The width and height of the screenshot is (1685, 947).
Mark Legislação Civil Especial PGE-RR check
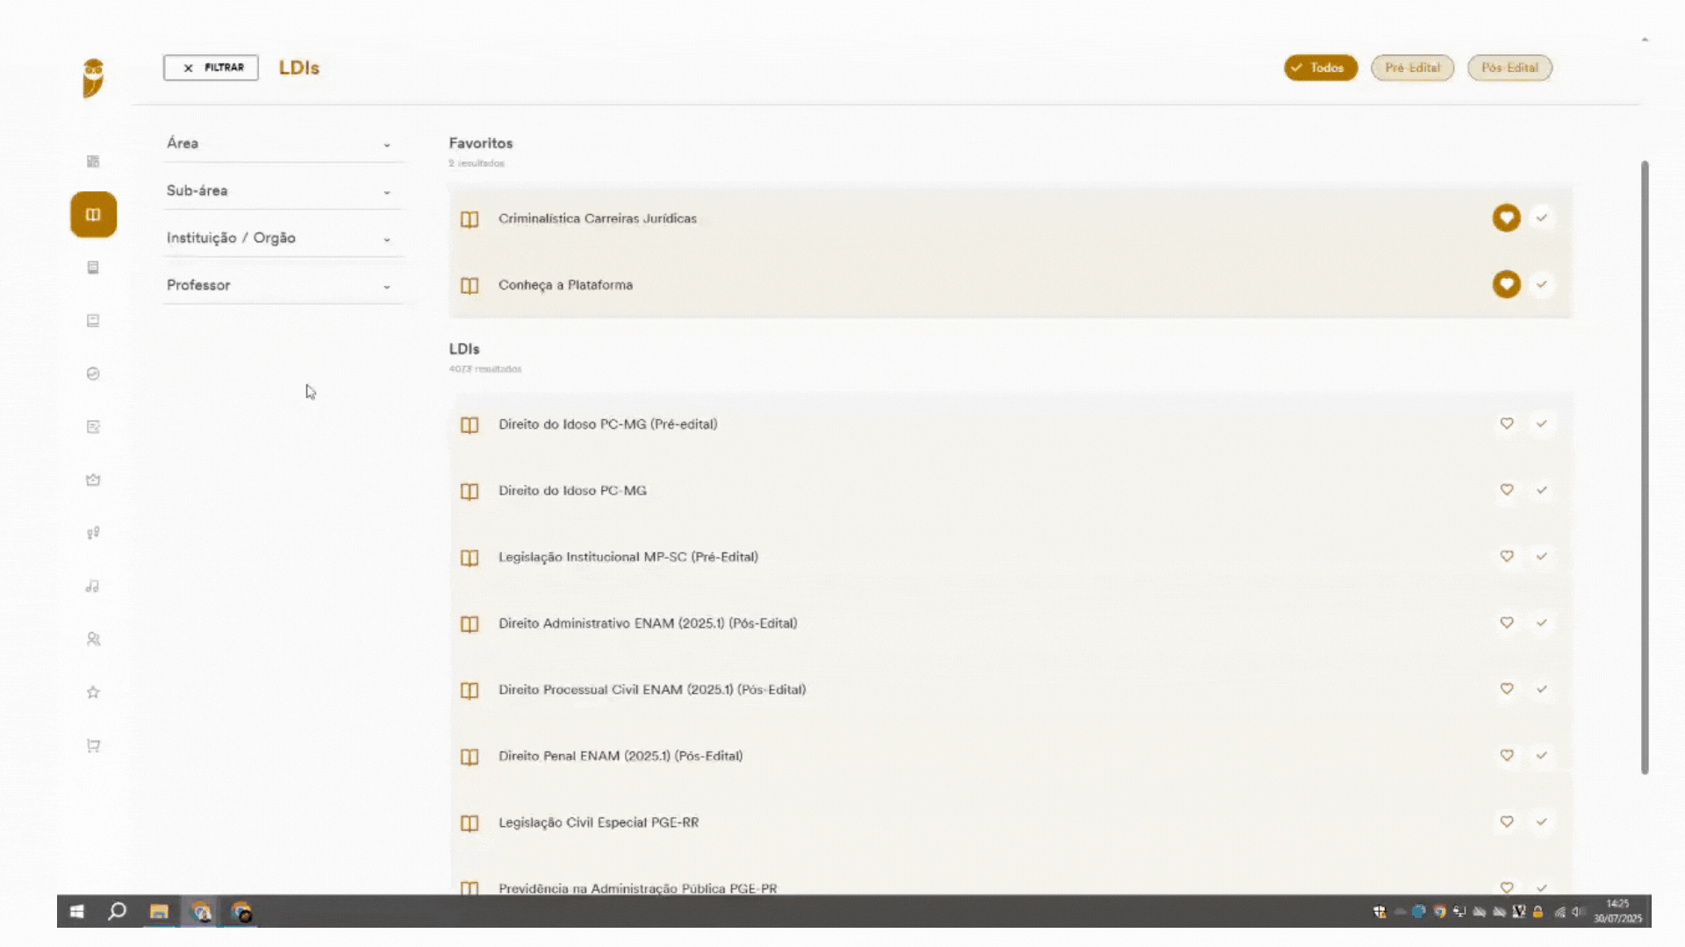[1542, 822]
